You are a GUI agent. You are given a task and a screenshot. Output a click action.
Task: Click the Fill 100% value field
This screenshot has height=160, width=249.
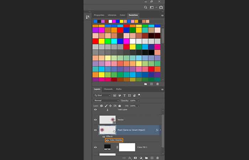[133, 106]
